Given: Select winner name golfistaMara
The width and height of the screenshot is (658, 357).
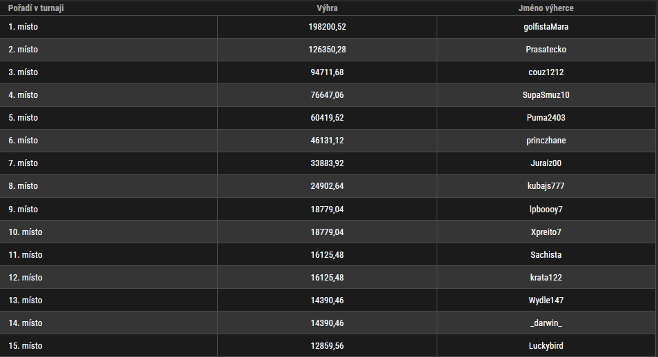Looking at the screenshot, I should coord(546,27).
